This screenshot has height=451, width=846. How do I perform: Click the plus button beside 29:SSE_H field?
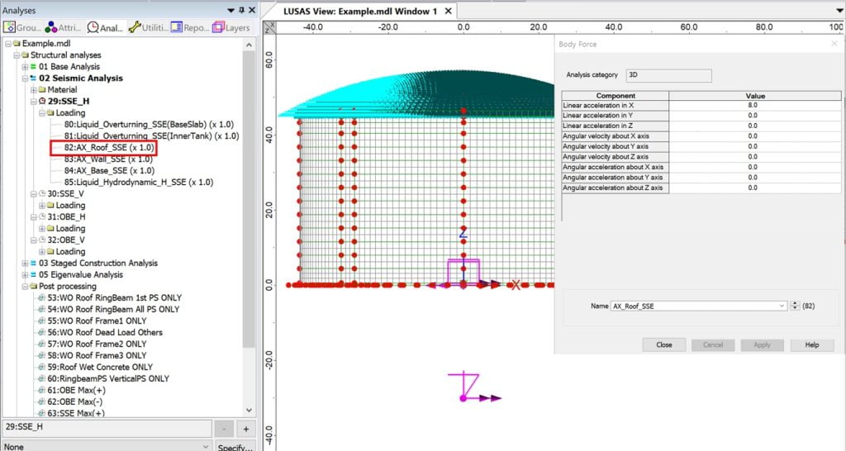(x=245, y=429)
